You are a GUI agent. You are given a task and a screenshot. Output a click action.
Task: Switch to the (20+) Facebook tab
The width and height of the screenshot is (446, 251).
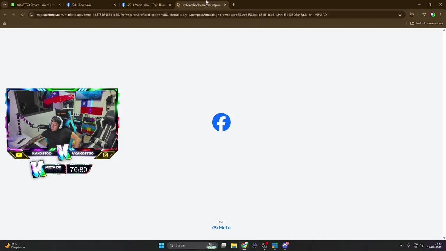pyautogui.click(x=91, y=5)
